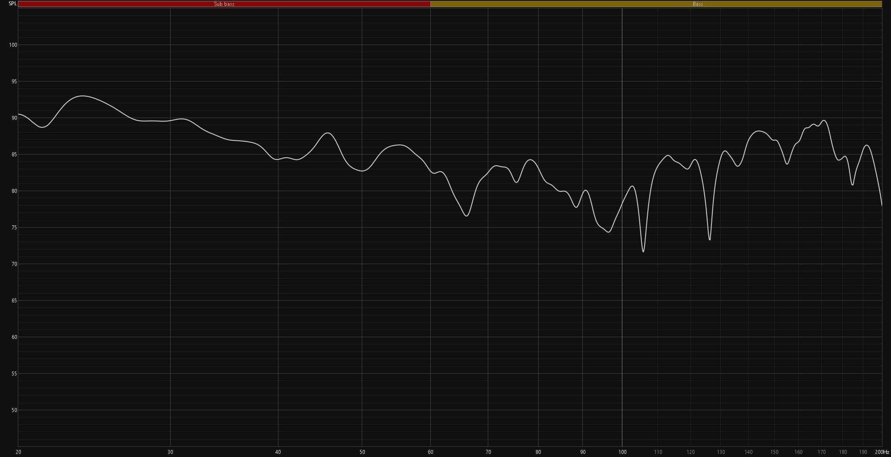Viewport: 891px width, 457px height.
Task: Click the sharp curve dip near 126 Hz
Action: point(710,240)
